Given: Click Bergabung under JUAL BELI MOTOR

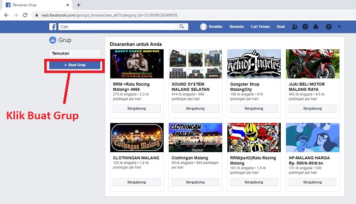Looking at the screenshot, I should 312,109.
